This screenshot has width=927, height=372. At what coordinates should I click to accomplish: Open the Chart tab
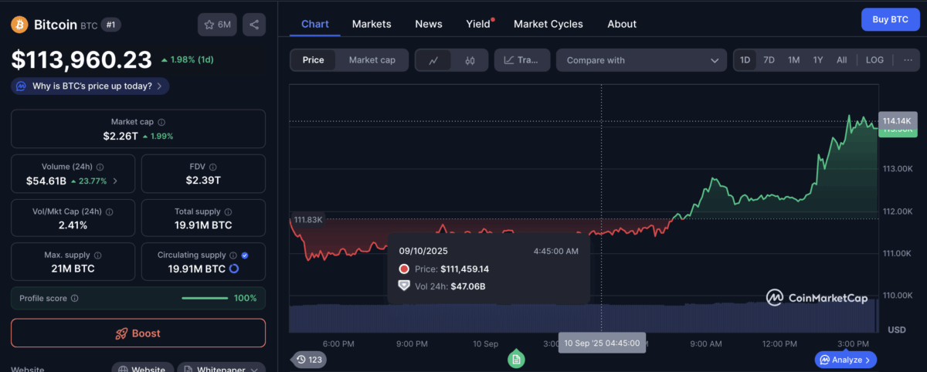(315, 24)
